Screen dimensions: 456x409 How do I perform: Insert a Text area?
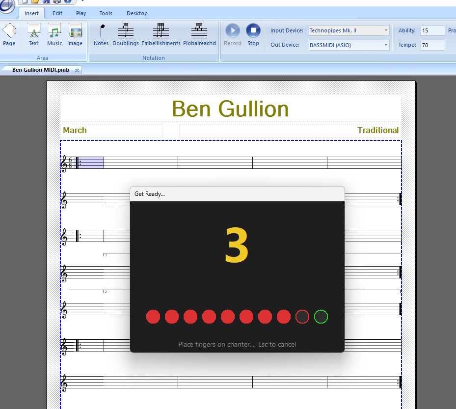pyautogui.click(x=33, y=35)
